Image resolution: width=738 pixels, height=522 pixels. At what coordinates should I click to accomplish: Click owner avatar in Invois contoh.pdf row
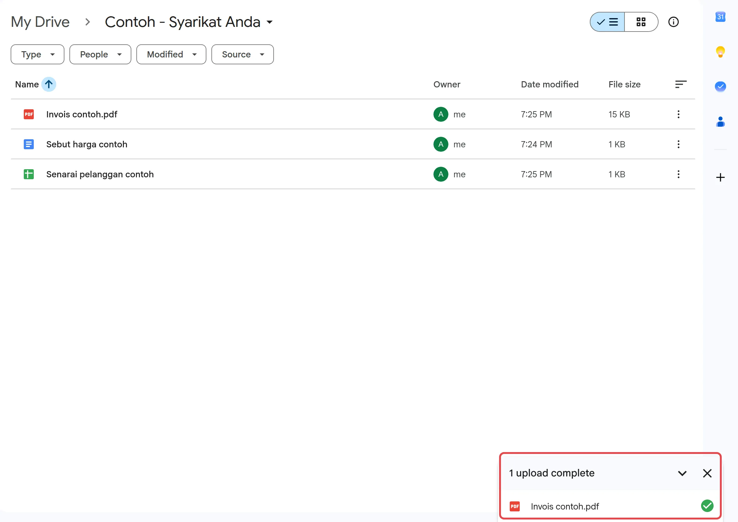[441, 114]
